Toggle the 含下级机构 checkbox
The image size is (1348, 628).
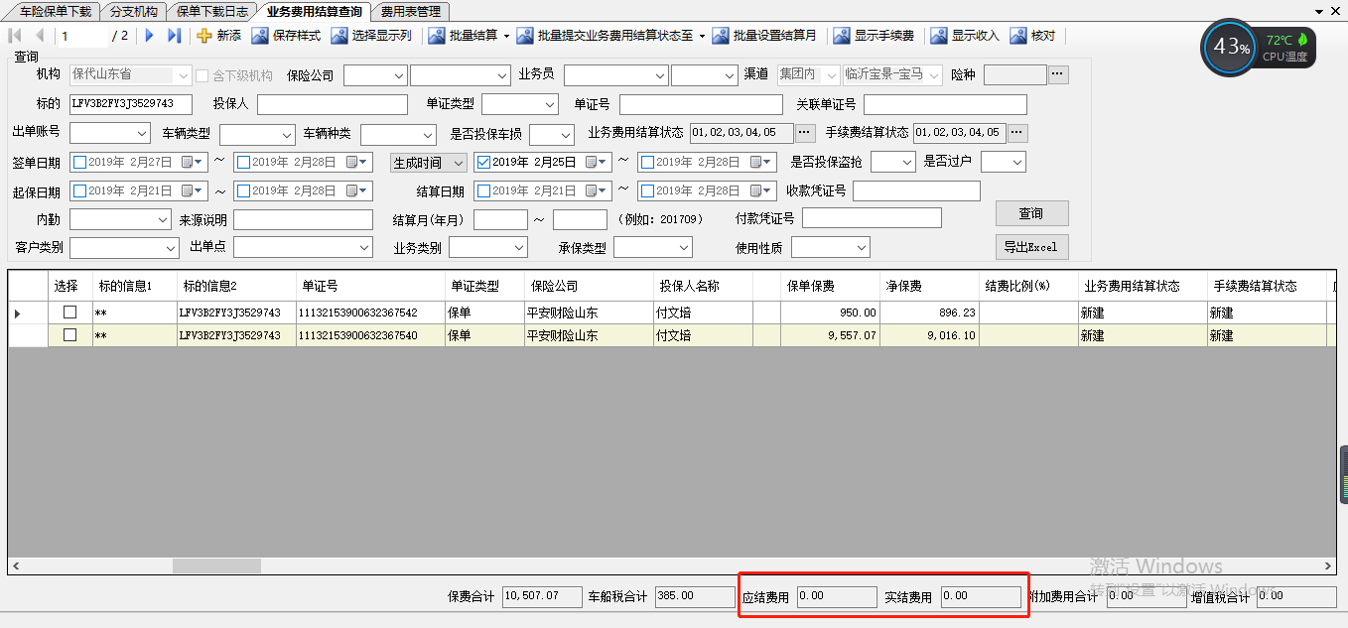click(202, 75)
